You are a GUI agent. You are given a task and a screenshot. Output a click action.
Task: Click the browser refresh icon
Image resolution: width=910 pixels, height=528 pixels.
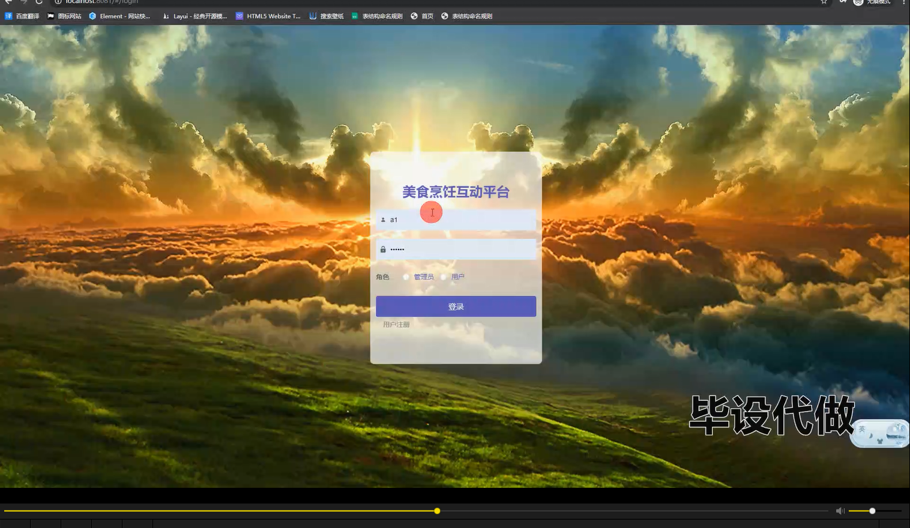tap(39, 2)
